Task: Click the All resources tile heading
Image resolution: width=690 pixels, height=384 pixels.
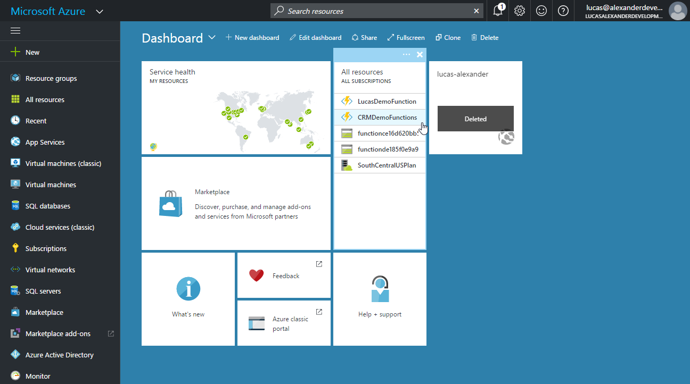Action: click(x=362, y=72)
